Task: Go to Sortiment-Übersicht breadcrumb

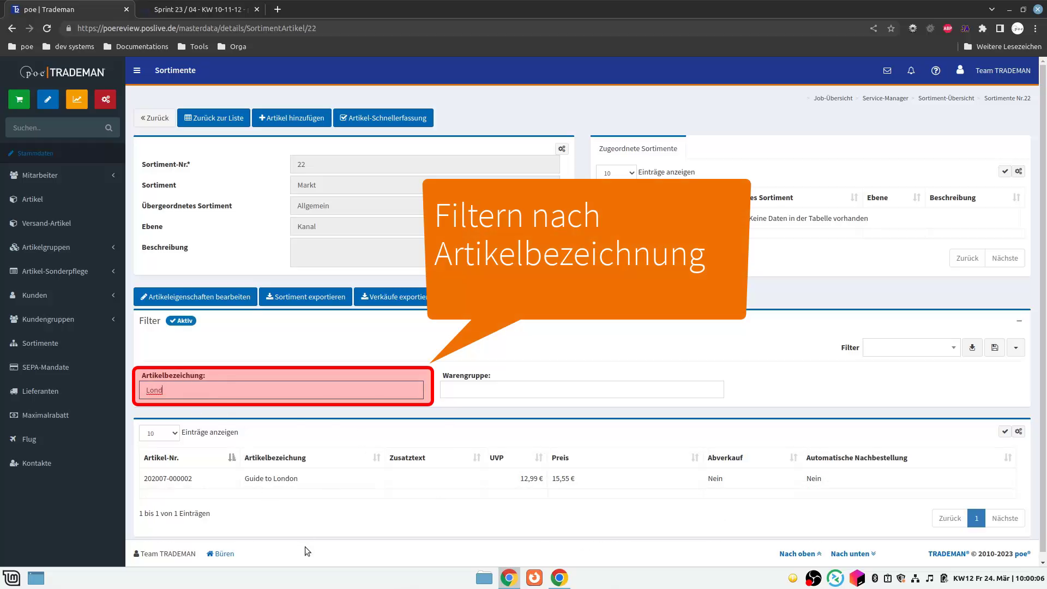Action: 946,98
